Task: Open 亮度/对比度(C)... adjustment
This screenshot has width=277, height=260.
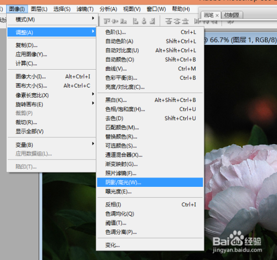Action: click(150, 87)
